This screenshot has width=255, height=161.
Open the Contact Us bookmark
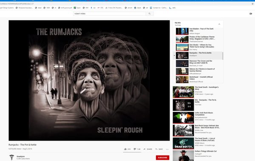pos(158,8)
